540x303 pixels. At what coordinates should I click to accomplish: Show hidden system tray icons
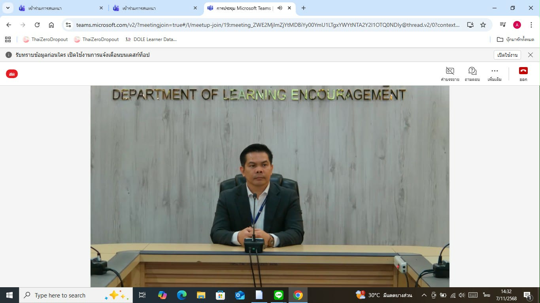pyautogui.click(x=424, y=295)
